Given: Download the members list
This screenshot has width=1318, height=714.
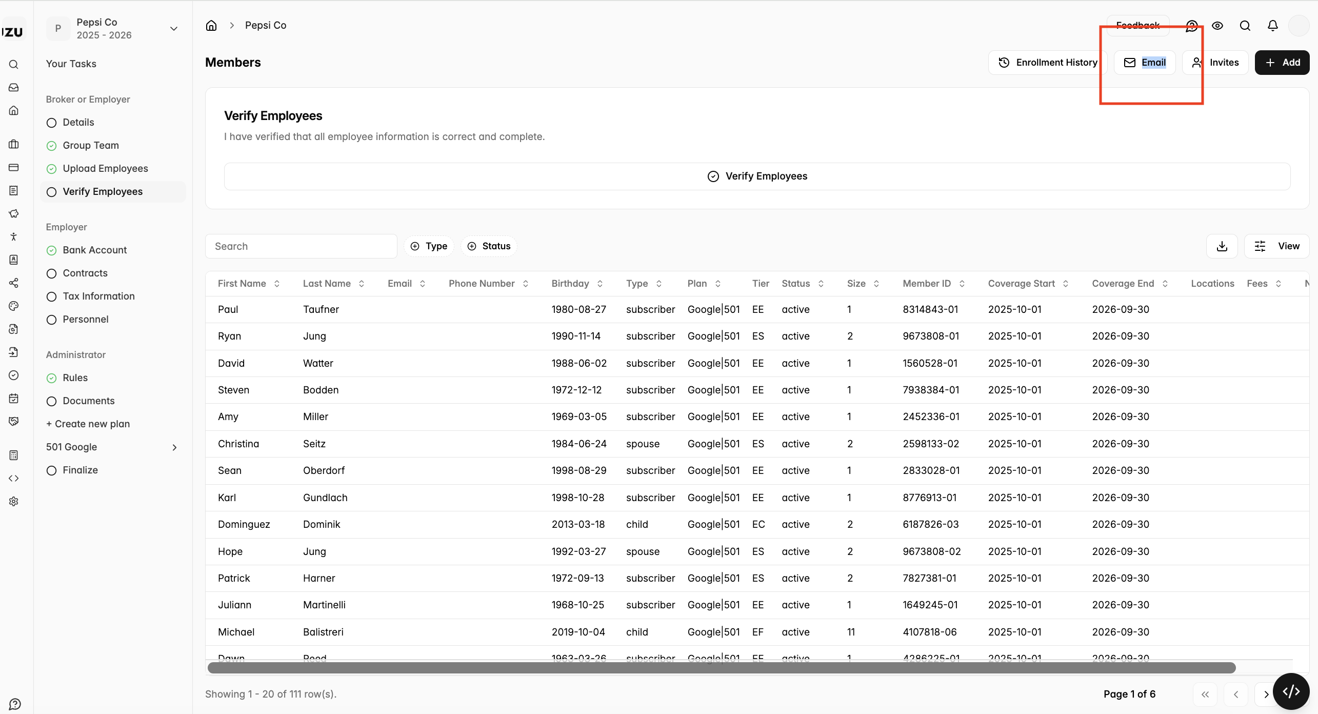Looking at the screenshot, I should tap(1222, 246).
